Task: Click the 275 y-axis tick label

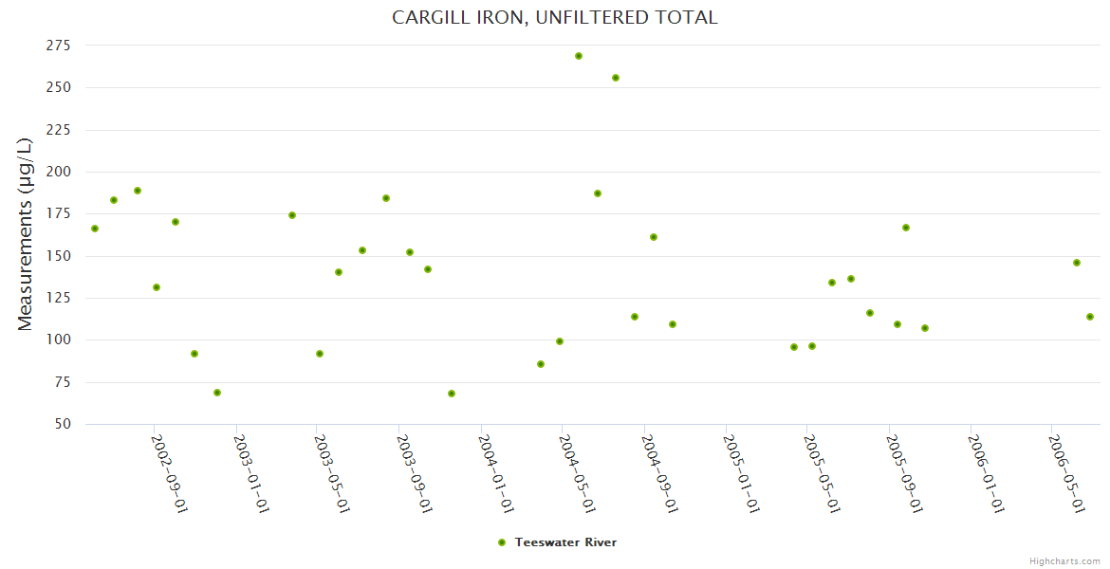Action: (x=59, y=46)
